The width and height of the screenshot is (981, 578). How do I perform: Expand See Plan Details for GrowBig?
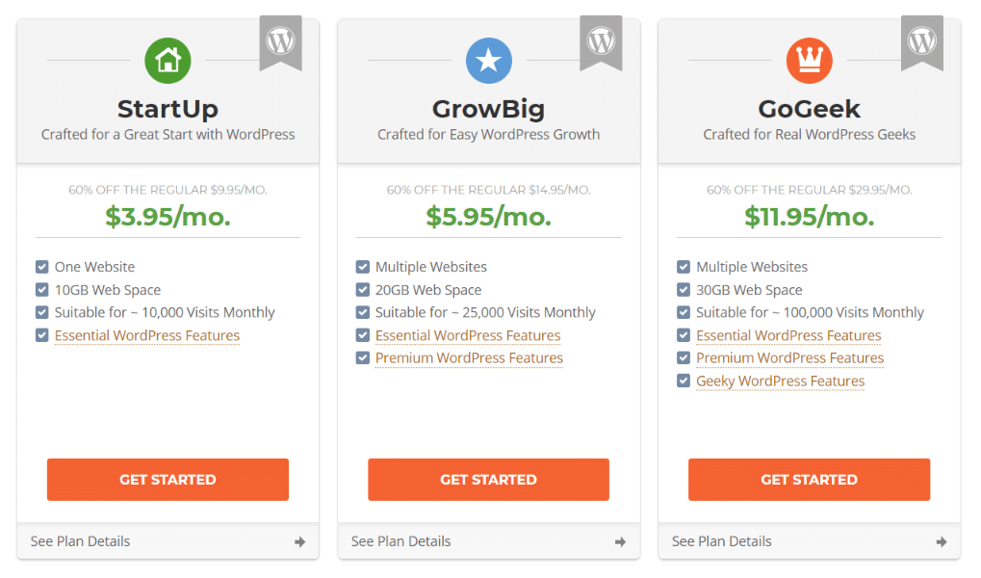pyautogui.click(x=489, y=541)
